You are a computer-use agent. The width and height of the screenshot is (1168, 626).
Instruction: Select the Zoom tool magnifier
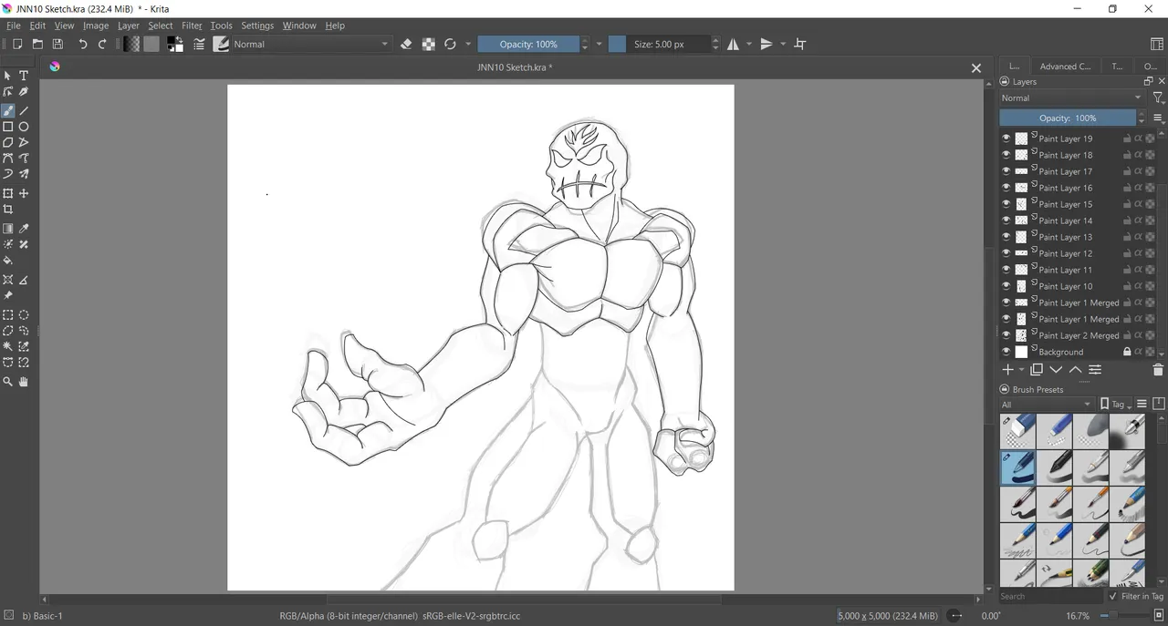point(8,382)
